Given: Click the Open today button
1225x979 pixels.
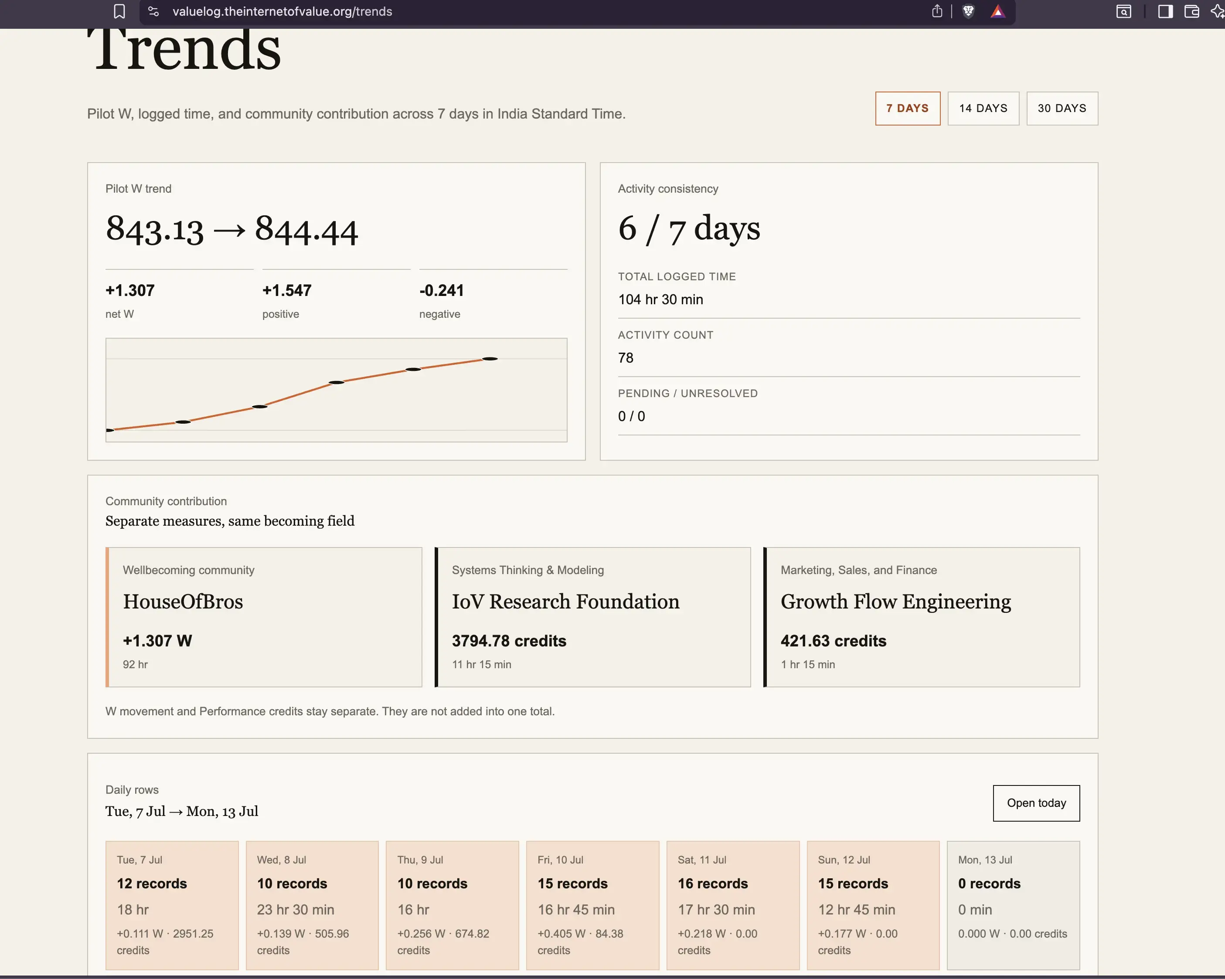Looking at the screenshot, I should coord(1036,803).
